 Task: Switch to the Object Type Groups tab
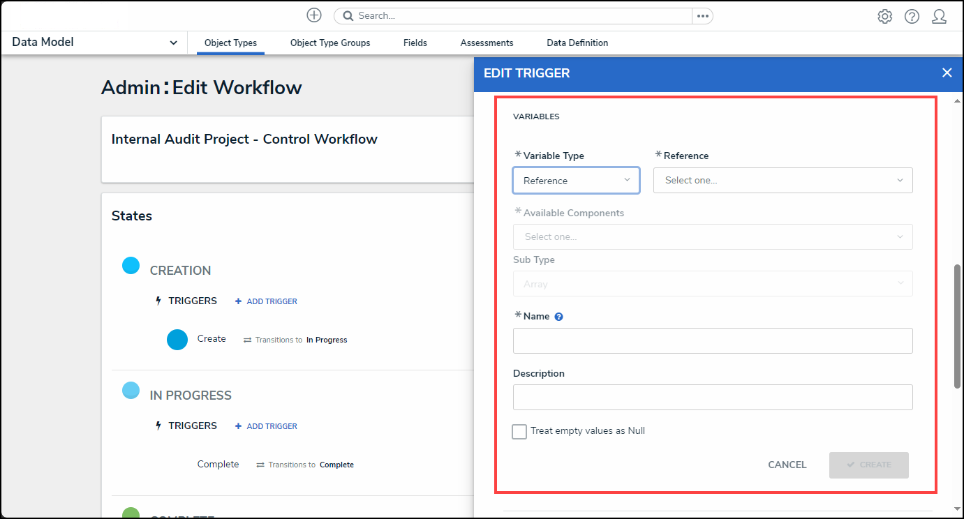330,43
